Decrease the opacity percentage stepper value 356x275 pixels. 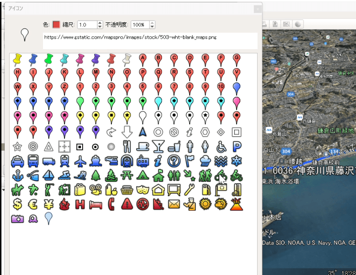point(152,27)
